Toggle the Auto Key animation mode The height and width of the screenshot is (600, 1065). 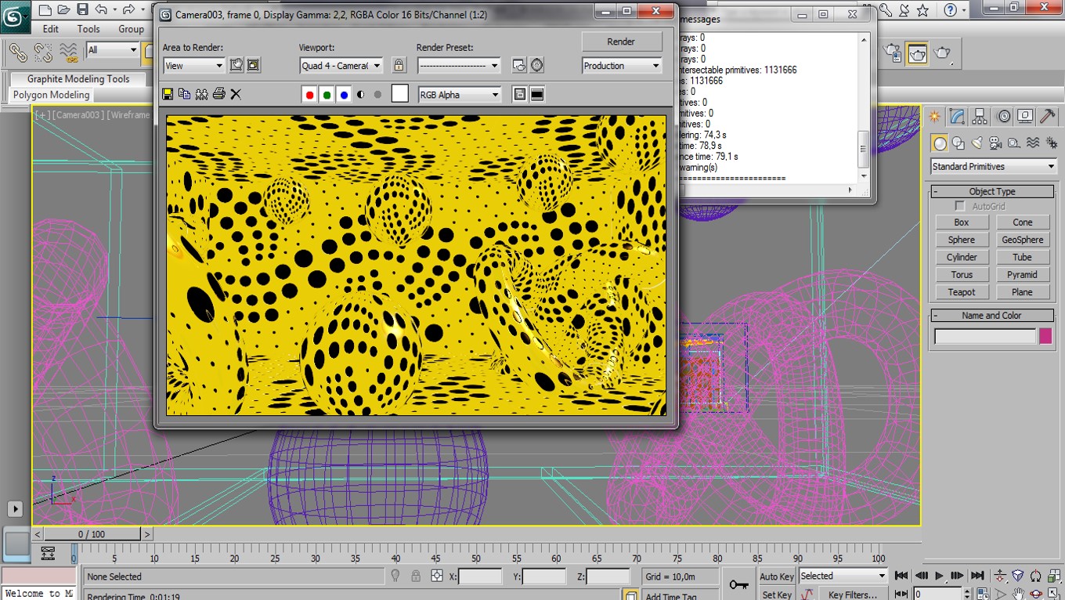click(776, 577)
